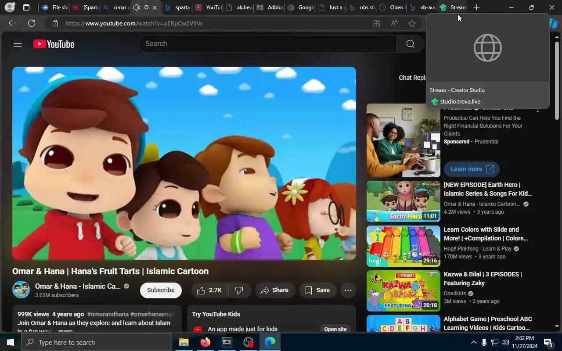
Task: Go to YouTube home via logo
Action: (54, 44)
